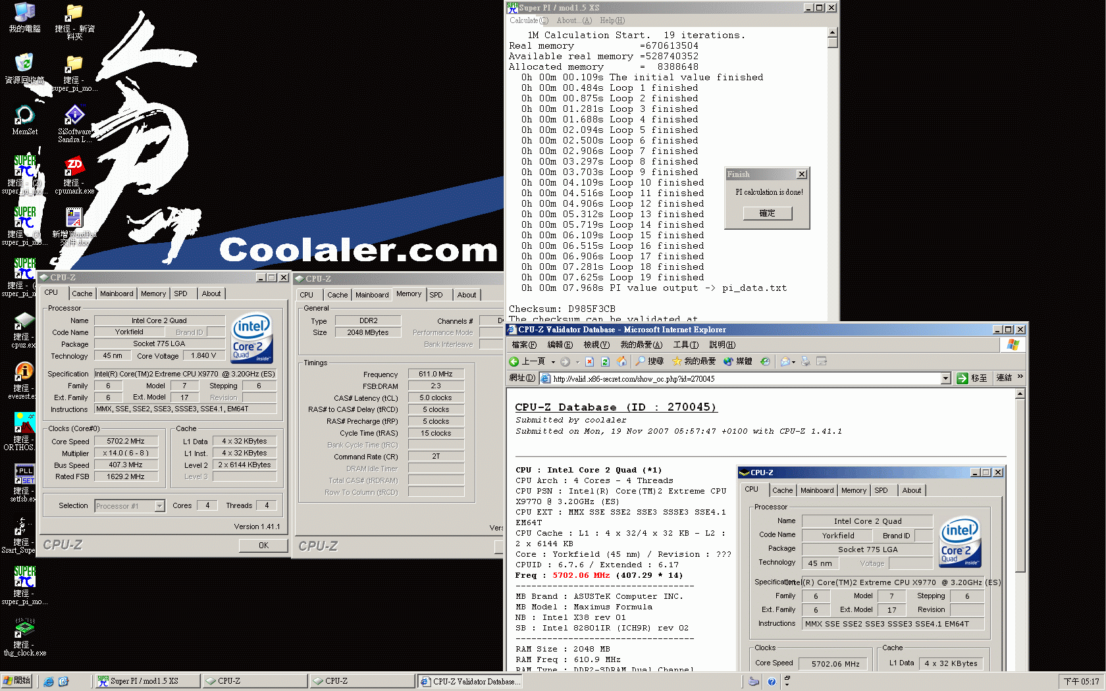1106x691 pixels.
Task: Click the 開始 Start button
Action: (17, 681)
